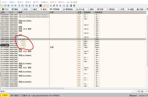Screen dimensions: 148x97
Task: Select the row with address 00900000
Action: click(x=73, y=15)
